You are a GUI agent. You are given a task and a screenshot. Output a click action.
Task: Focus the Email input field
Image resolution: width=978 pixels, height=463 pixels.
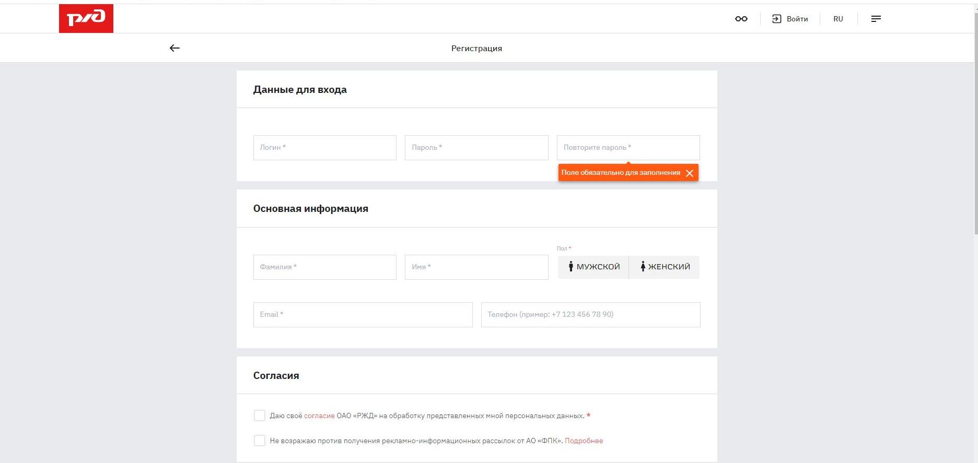(x=363, y=315)
